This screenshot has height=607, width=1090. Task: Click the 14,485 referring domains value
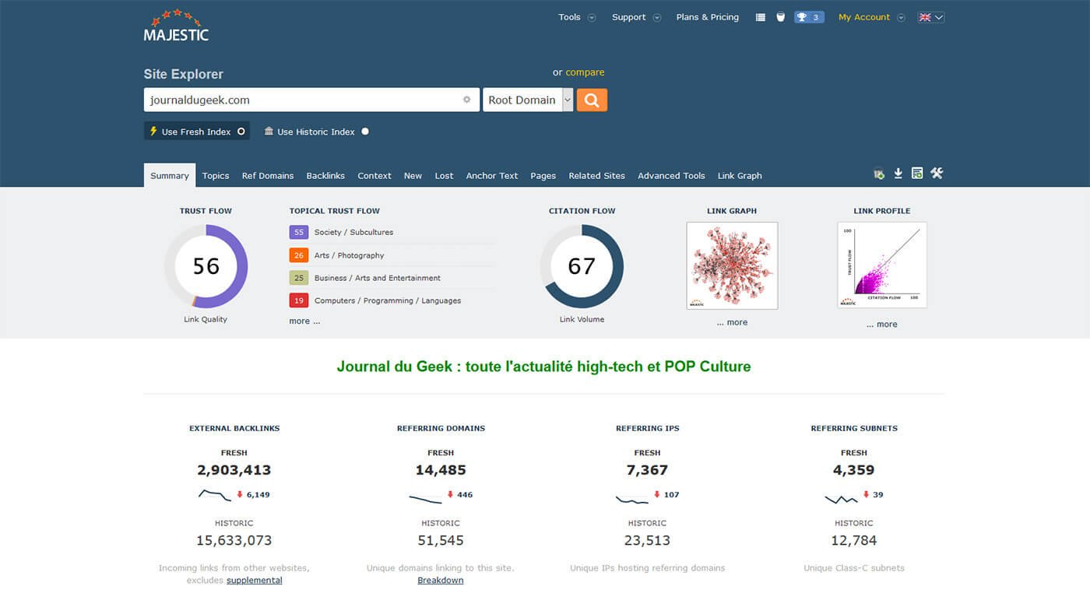click(x=441, y=470)
